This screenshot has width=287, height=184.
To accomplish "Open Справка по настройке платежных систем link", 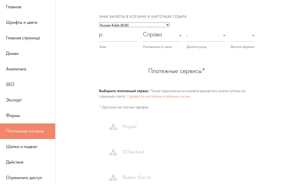I will pyautogui.click(x=159, y=97).
